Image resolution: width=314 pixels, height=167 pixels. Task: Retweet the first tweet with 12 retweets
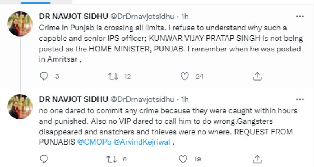click(113, 76)
